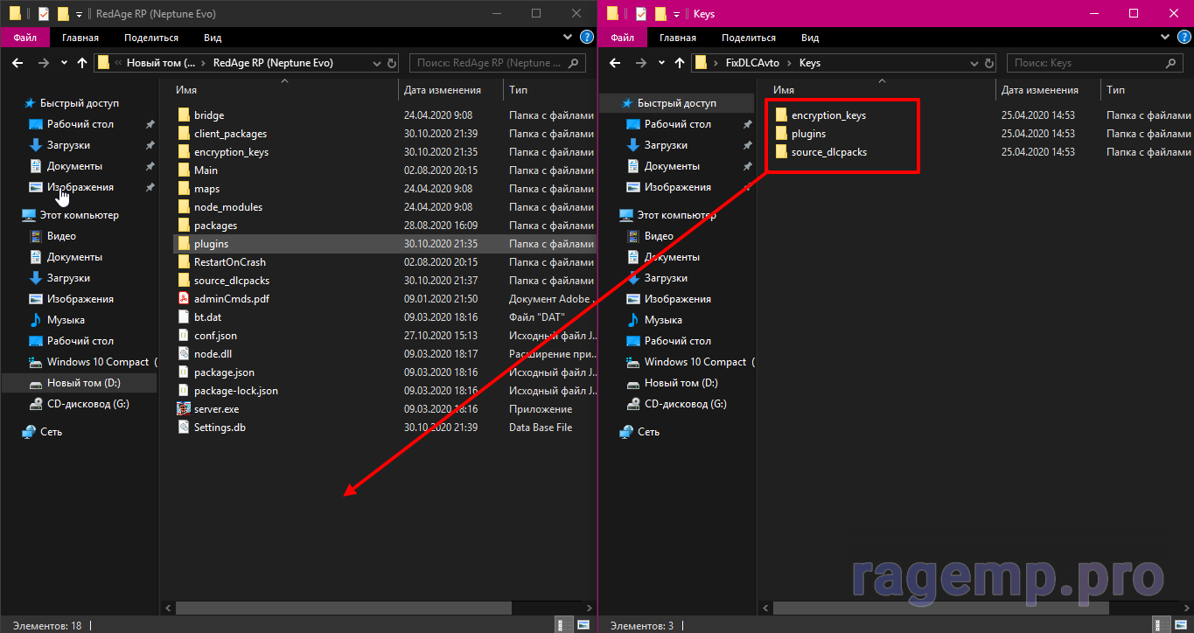Sort by Имя column in Keys window
This screenshot has height=633, width=1194.
click(882, 90)
